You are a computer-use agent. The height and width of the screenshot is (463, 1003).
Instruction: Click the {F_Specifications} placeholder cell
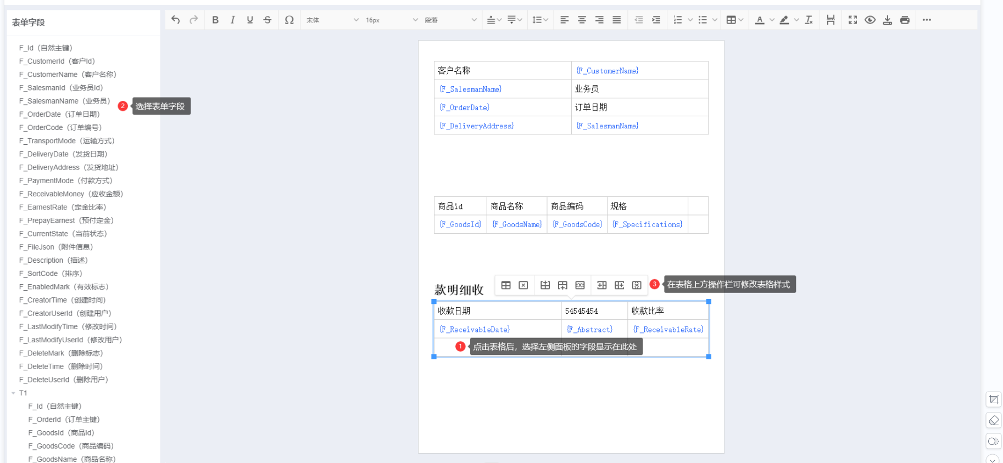pyautogui.click(x=648, y=224)
